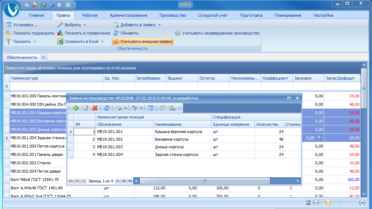Screen dimensions: 372x209
Task: Click the printer icon in the dialog
Action: [x=119, y=108]
